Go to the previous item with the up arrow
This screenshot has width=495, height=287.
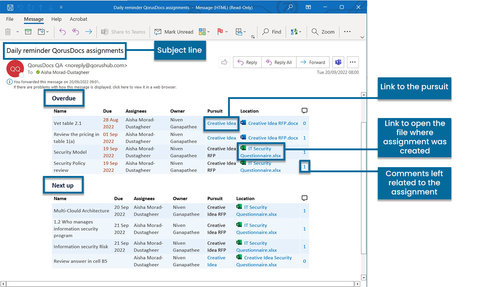pyautogui.click(x=41, y=7)
